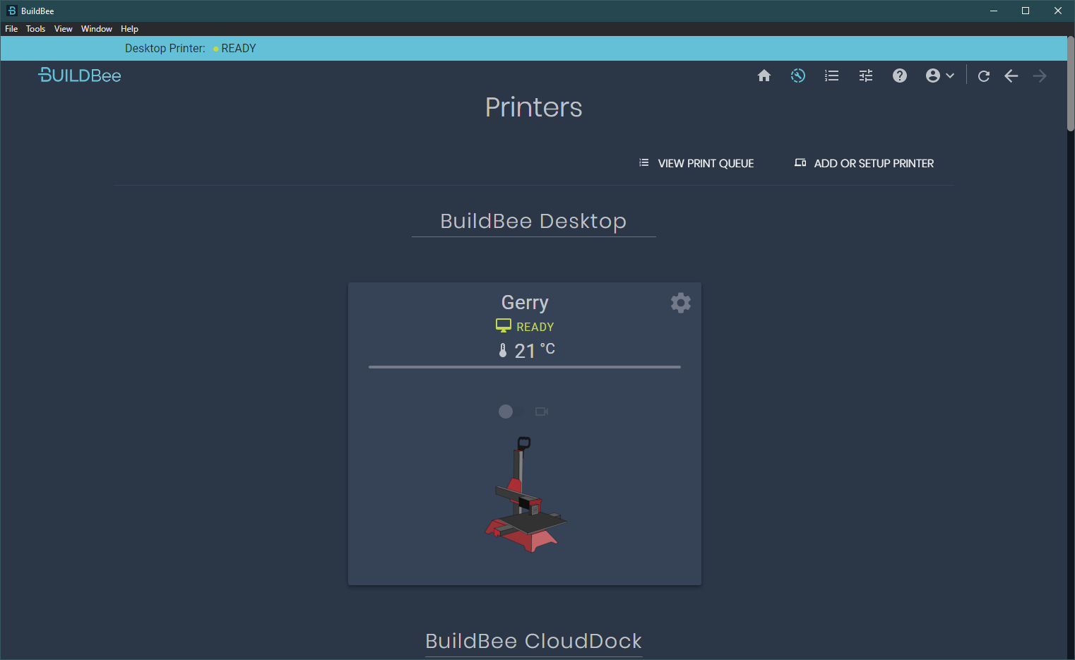Click the BuildBee Desktop heading

pos(533,221)
